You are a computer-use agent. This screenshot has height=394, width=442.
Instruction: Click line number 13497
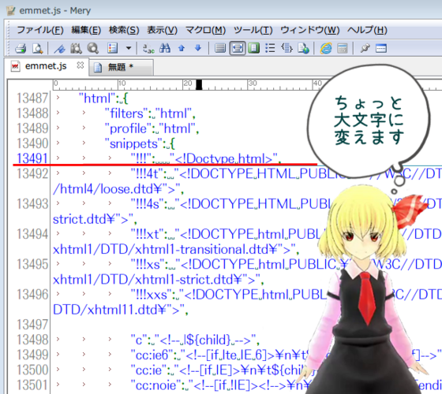tap(32, 325)
